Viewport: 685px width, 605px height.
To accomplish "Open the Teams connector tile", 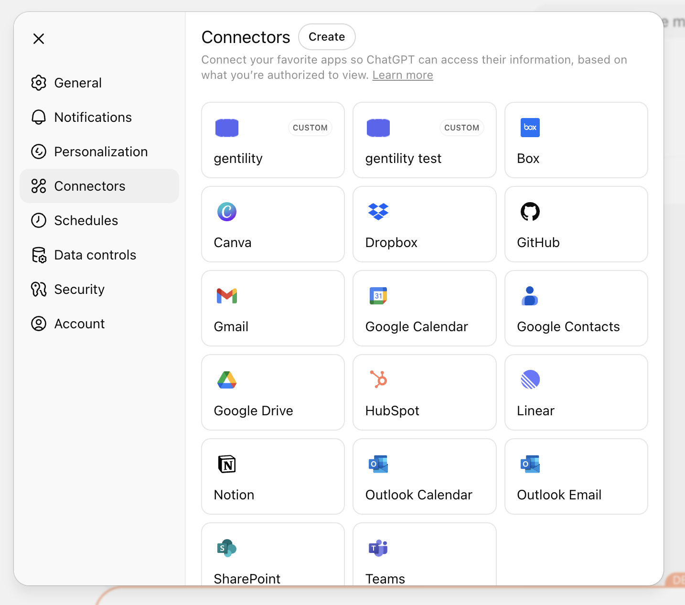I will (424, 554).
